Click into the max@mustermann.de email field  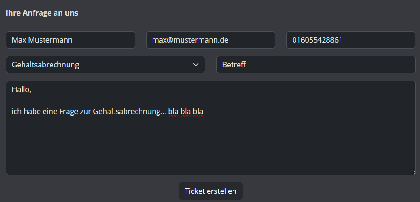210,40
